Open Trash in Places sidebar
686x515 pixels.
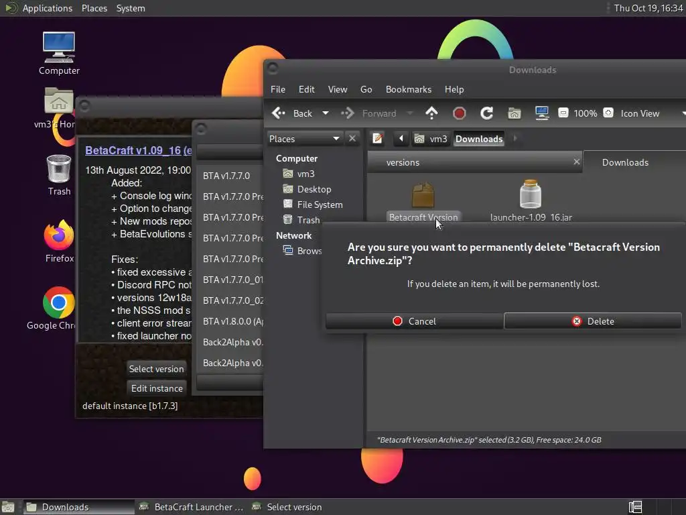point(308,220)
